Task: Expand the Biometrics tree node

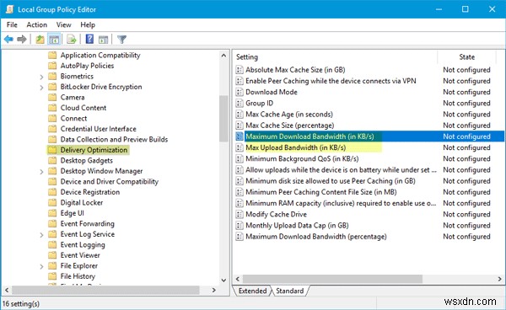Action: coord(41,77)
